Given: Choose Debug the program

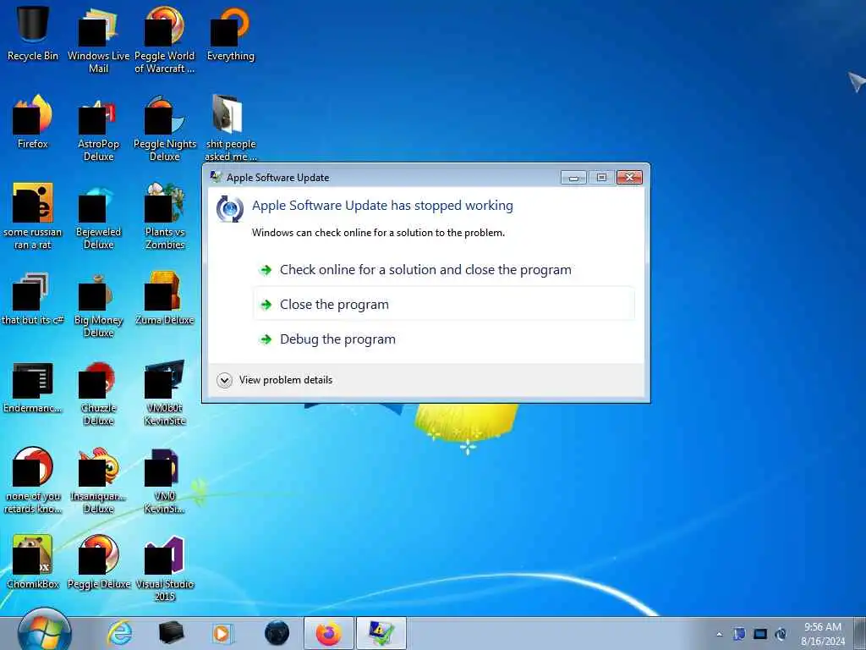Looking at the screenshot, I should [x=444, y=339].
